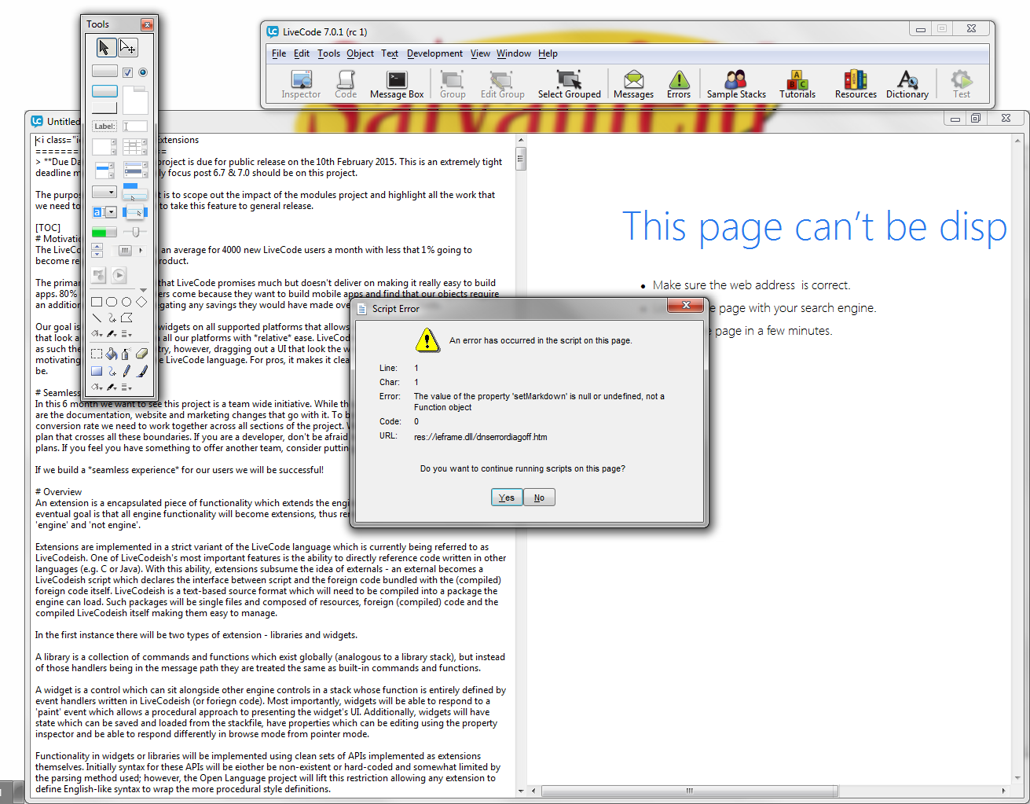Click Yes in Script Error dialog
1030x804 pixels.
click(x=507, y=497)
